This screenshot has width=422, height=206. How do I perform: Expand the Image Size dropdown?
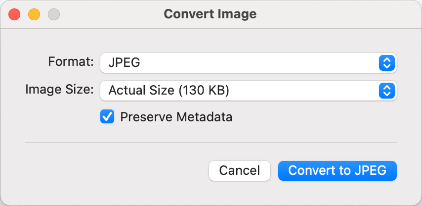click(x=248, y=91)
